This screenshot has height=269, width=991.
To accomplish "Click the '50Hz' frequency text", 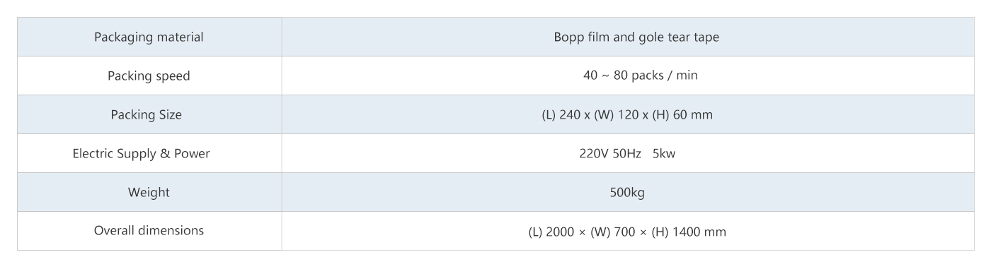I will tap(626, 153).
